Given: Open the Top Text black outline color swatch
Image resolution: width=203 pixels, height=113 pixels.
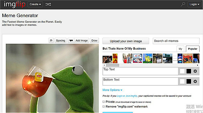Looking at the screenshot, I should pos(188,71).
